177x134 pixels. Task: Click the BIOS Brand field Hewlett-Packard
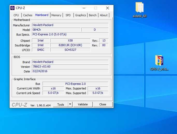[70, 62]
